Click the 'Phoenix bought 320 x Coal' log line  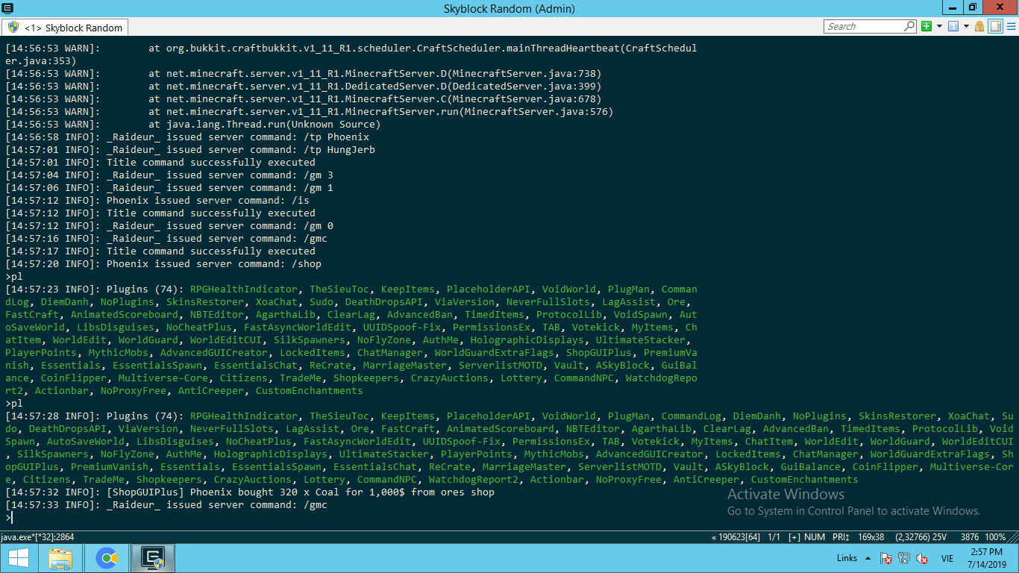(x=249, y=492)
